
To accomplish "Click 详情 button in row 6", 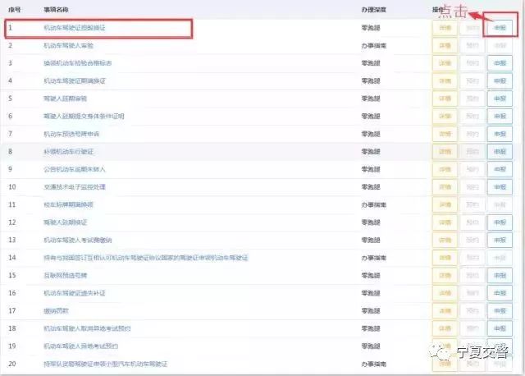I will coord(445,117).
